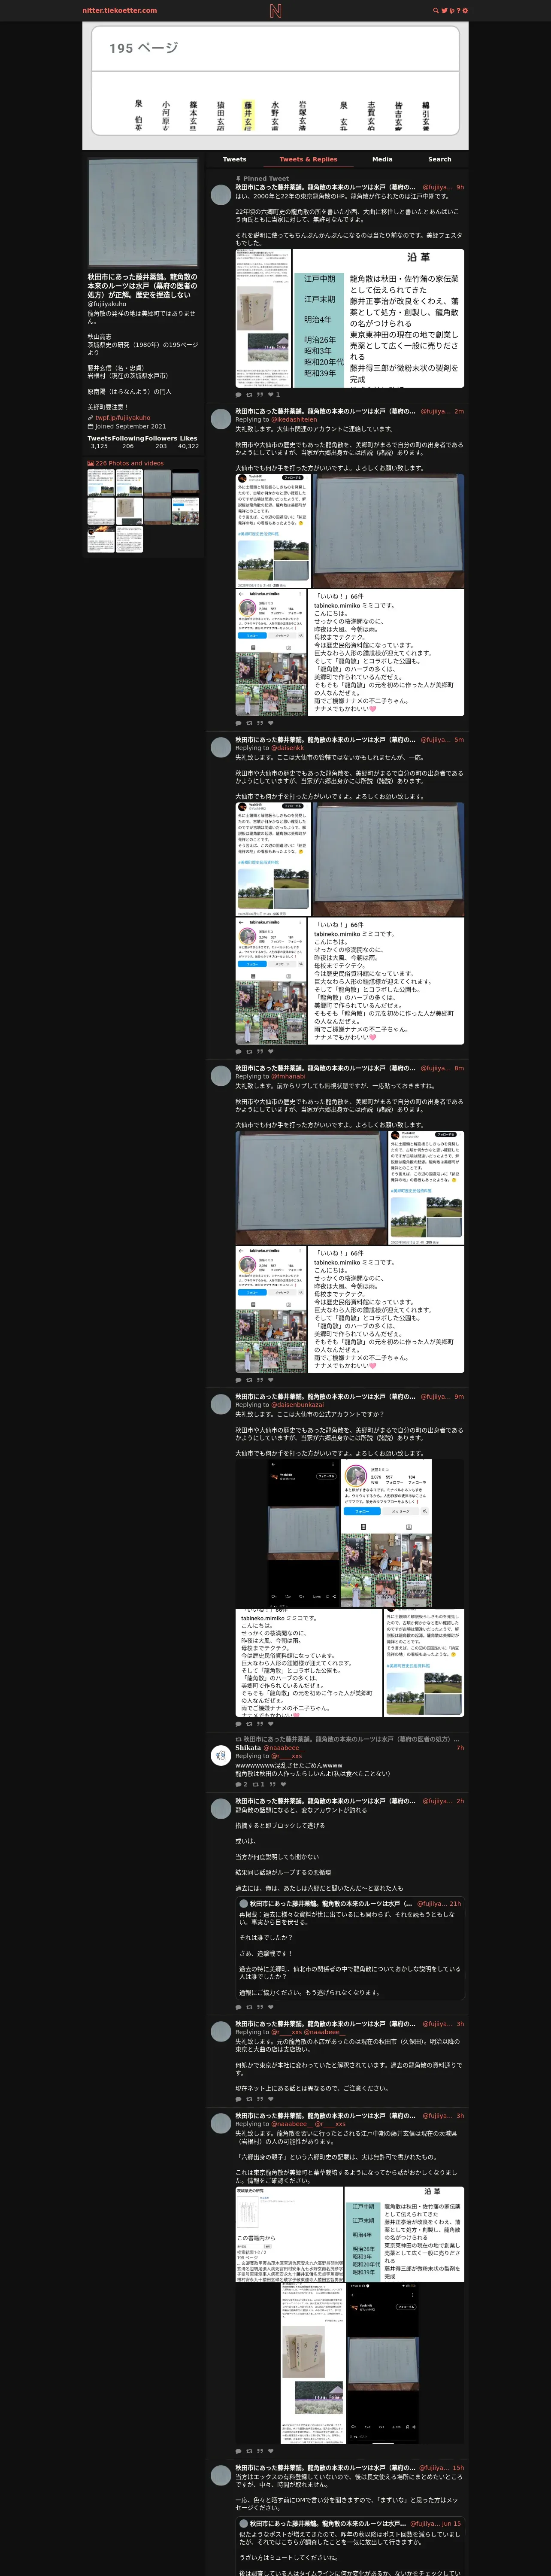Viewport: 551px width, 2576px height.
Task: Open first thumbnail in photos and videos grid
Action: point(100,483)
